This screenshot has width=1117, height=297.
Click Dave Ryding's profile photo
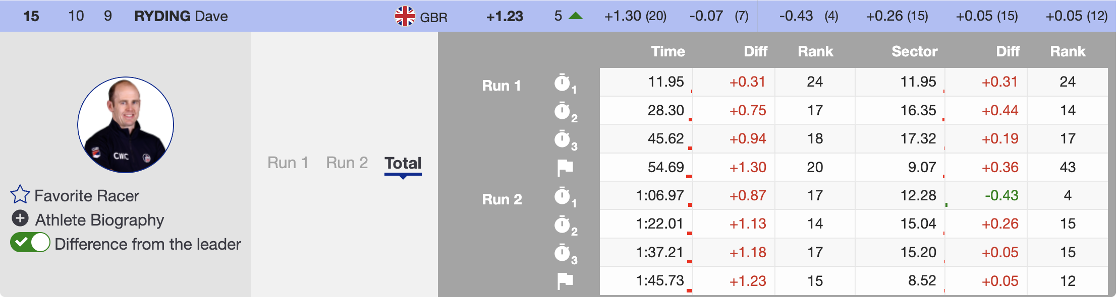pos(126,125)
